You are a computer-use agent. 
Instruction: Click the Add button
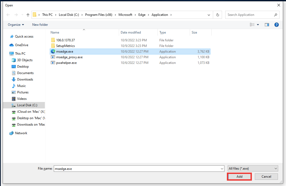(239, 176)
